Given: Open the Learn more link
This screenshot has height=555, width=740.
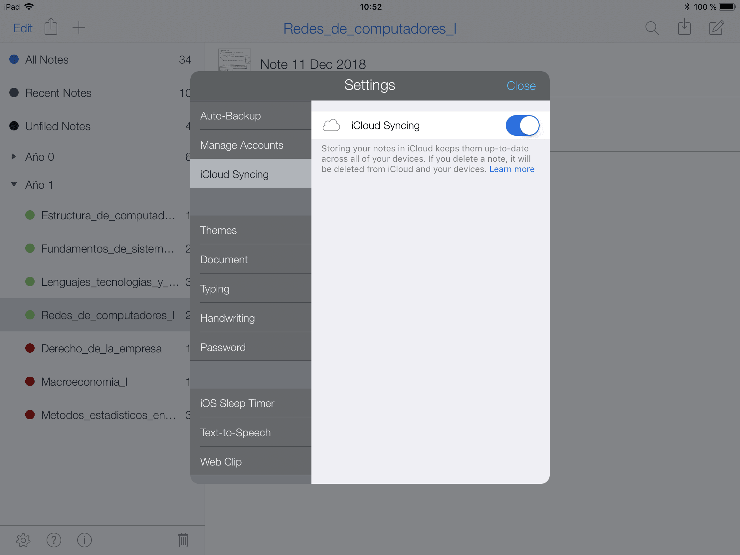Looking at the screenshot, I should pyautogui.click(x=511, y=169).
